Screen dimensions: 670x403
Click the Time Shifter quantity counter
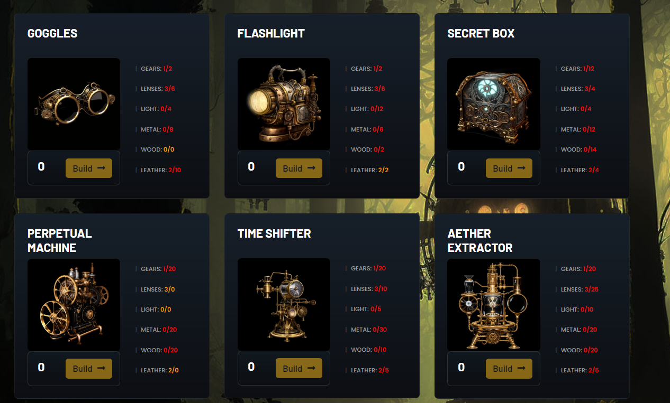(251, 367)
